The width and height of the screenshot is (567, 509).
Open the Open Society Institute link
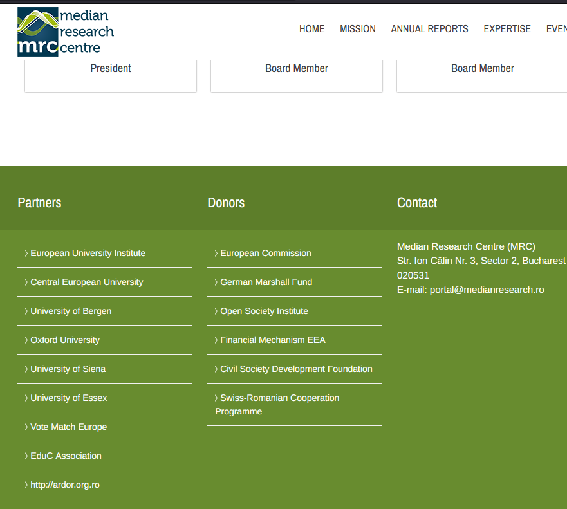(x=265, y=311)
